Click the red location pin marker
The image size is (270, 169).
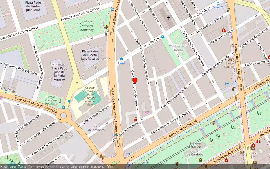pos(135,81)
